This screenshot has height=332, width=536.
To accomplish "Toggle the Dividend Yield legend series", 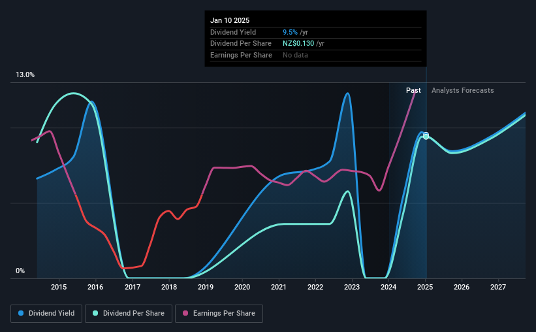I will [x=46, y=313].
